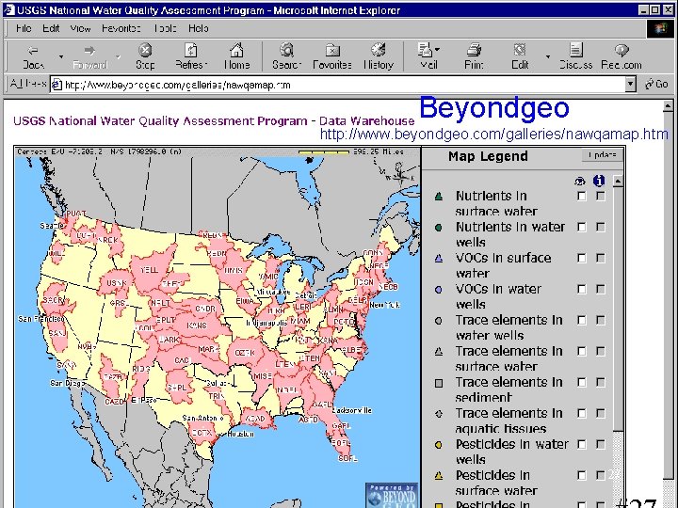Click the VOCs in water wells circle symbol

439,290
